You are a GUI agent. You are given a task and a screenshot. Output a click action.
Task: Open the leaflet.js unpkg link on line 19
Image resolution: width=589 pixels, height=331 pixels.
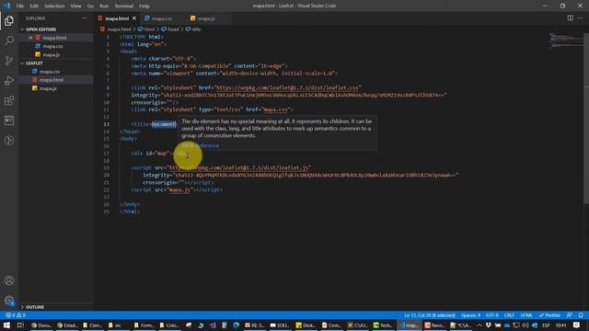click(238, 167)
